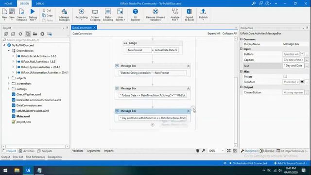Image resolution: width=311 pixels, height=175 pixels.
Task: Click the Cut tool in ribbon
Action: click(47, 10)
